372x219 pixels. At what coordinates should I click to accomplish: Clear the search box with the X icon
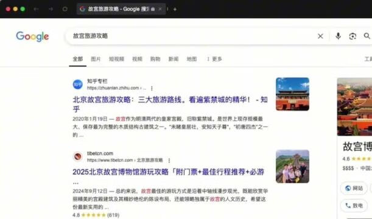tap(320, 36)
